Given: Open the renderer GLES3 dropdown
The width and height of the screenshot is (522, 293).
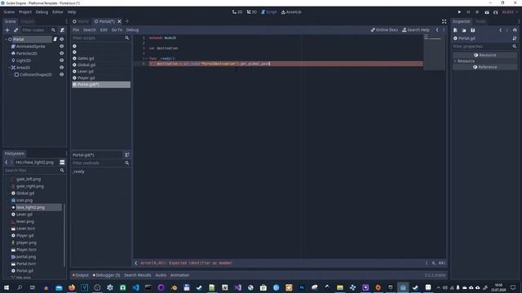Looking at the screenshot, I should click(510, 12).
